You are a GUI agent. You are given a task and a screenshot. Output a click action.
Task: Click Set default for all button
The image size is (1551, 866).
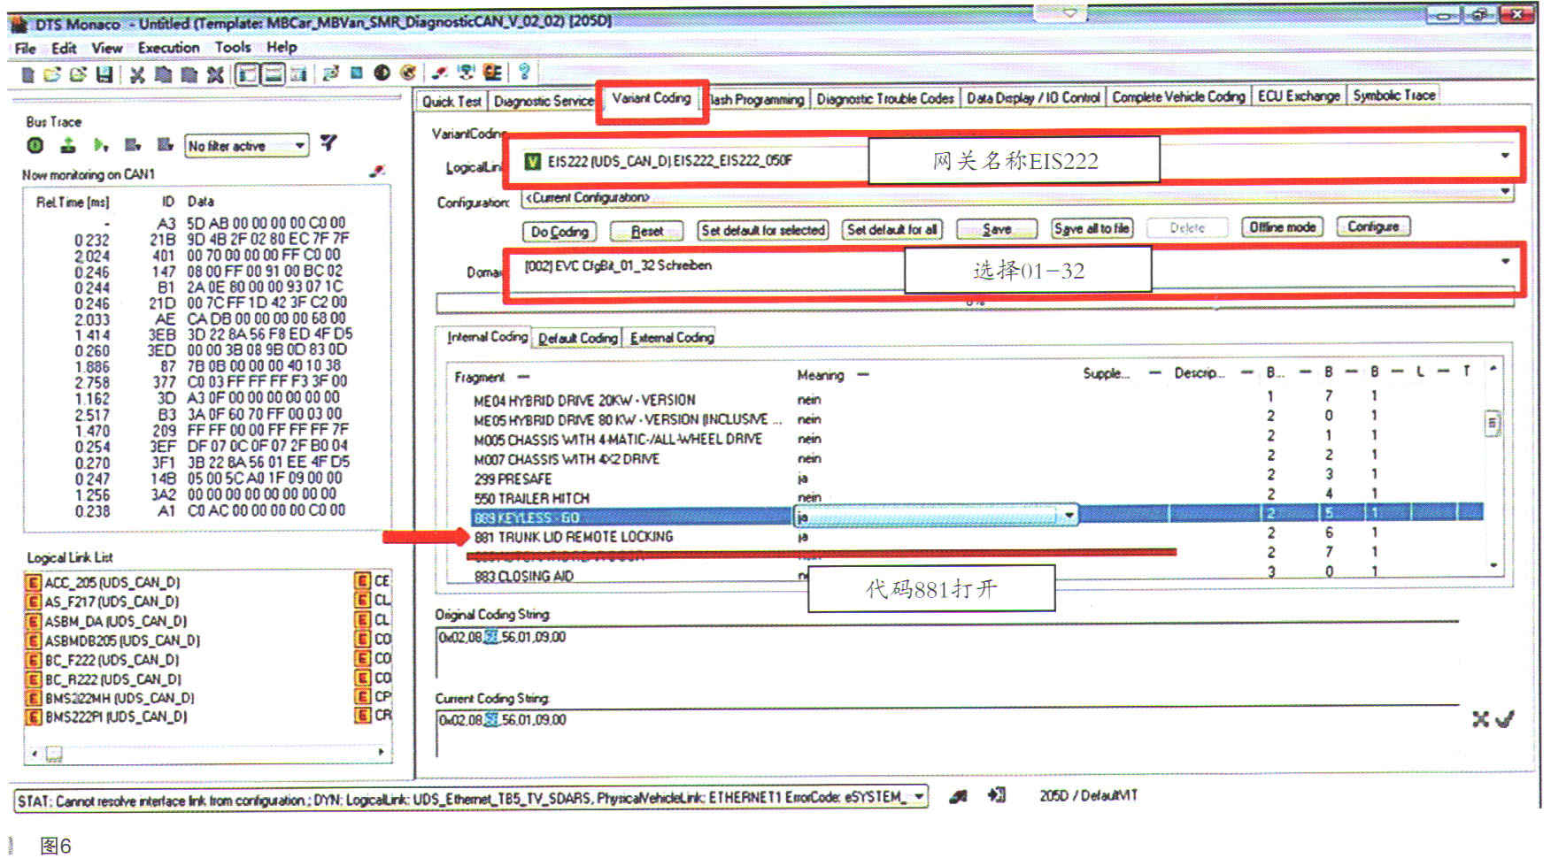click(x=891, y=230)
